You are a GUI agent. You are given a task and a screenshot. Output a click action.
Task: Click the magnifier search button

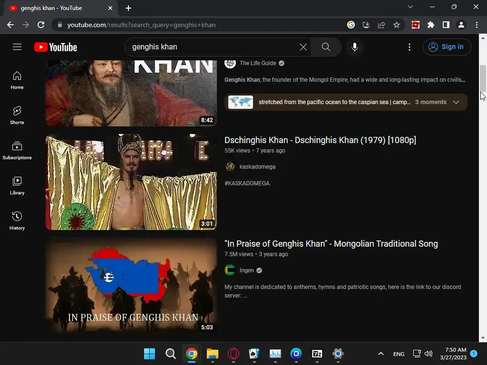pyautogui.click(x=326, y=47)
